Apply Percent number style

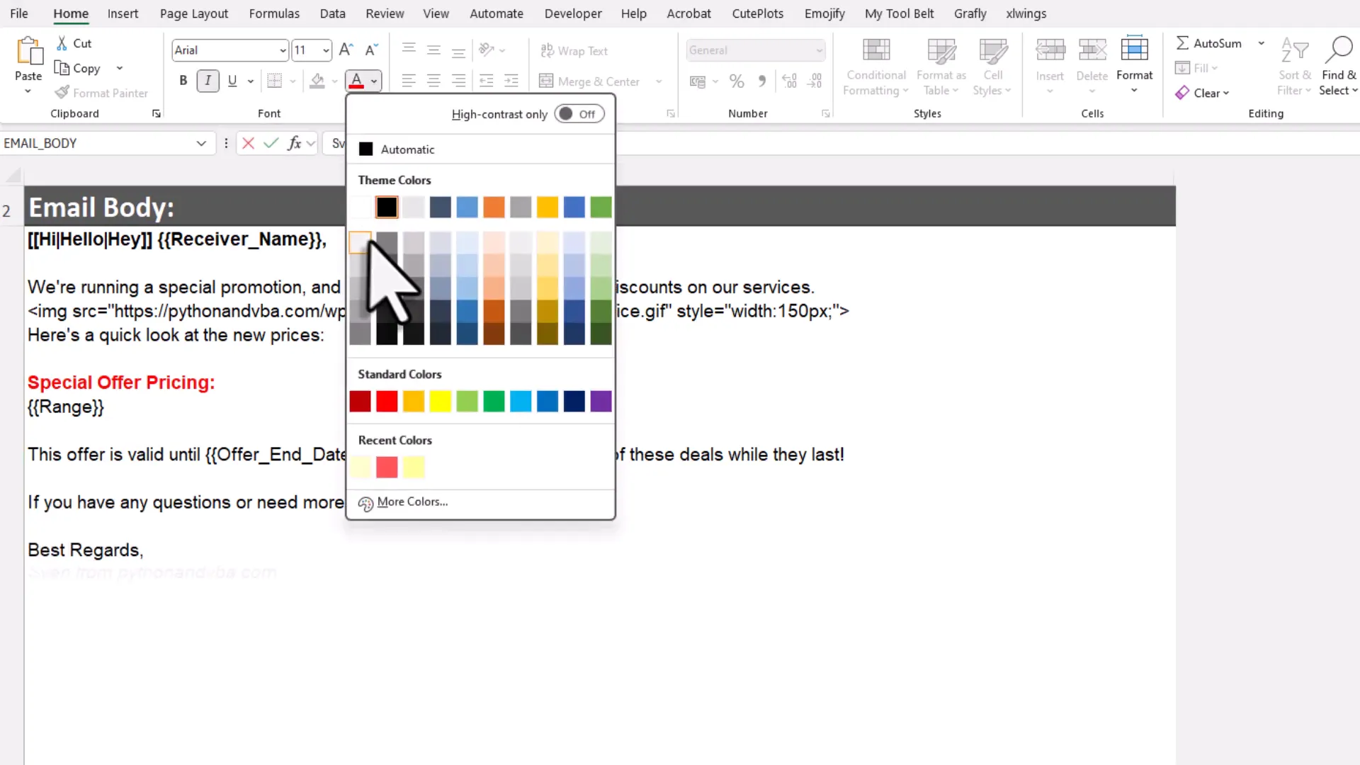coord(737,81)
